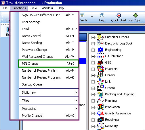Expand the Receiving tree node
The height and width of the screenshot is (130, 145).
coord(93,120)
